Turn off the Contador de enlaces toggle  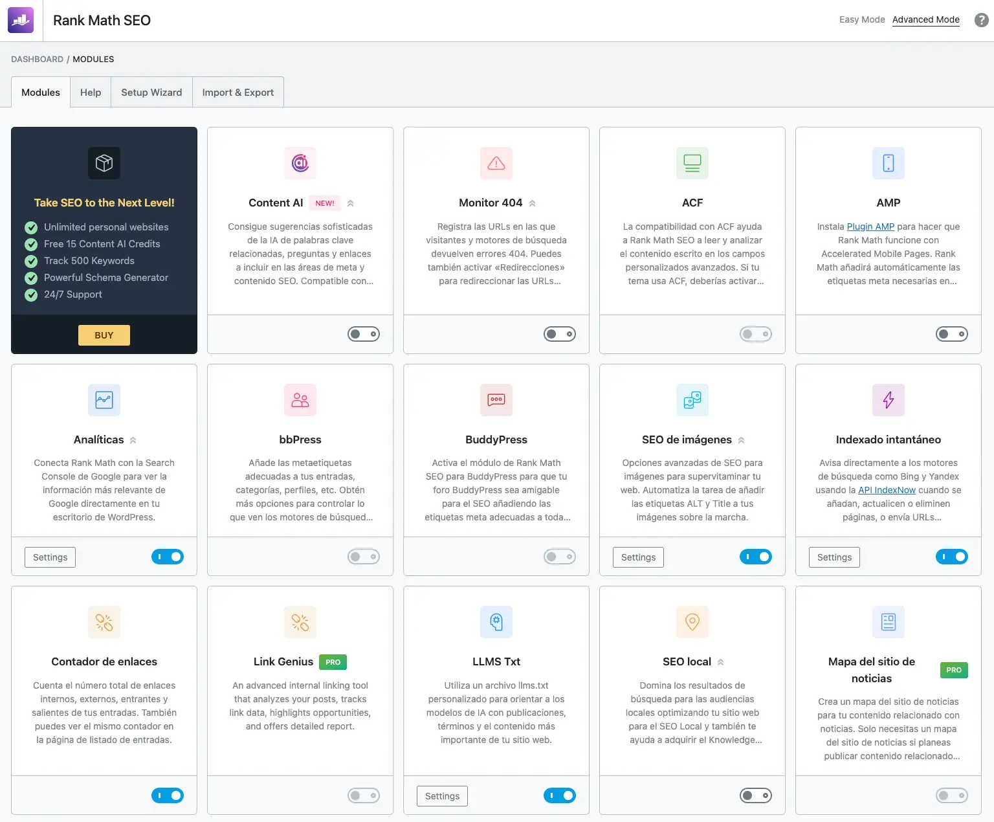(x=168, y=795)
